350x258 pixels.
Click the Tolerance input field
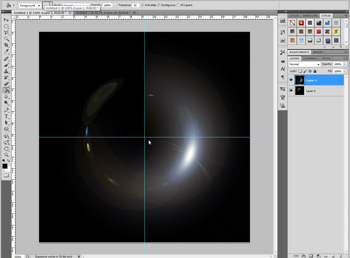pos(136,5)
